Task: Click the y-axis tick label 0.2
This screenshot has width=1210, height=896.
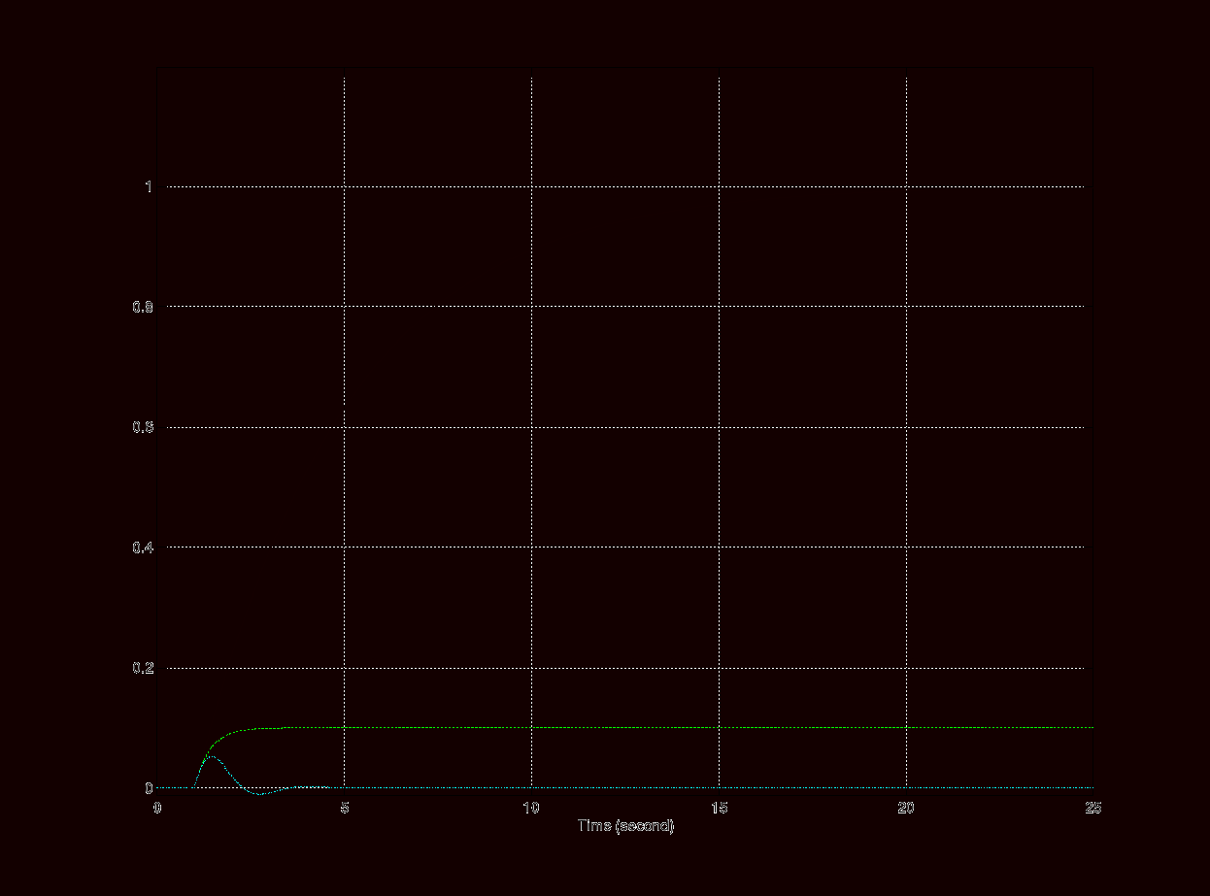Action: point(144,668)
